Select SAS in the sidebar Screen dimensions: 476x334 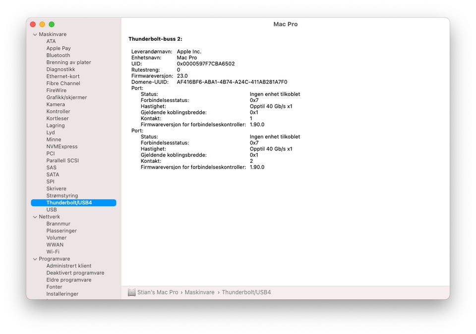point(51,168)
